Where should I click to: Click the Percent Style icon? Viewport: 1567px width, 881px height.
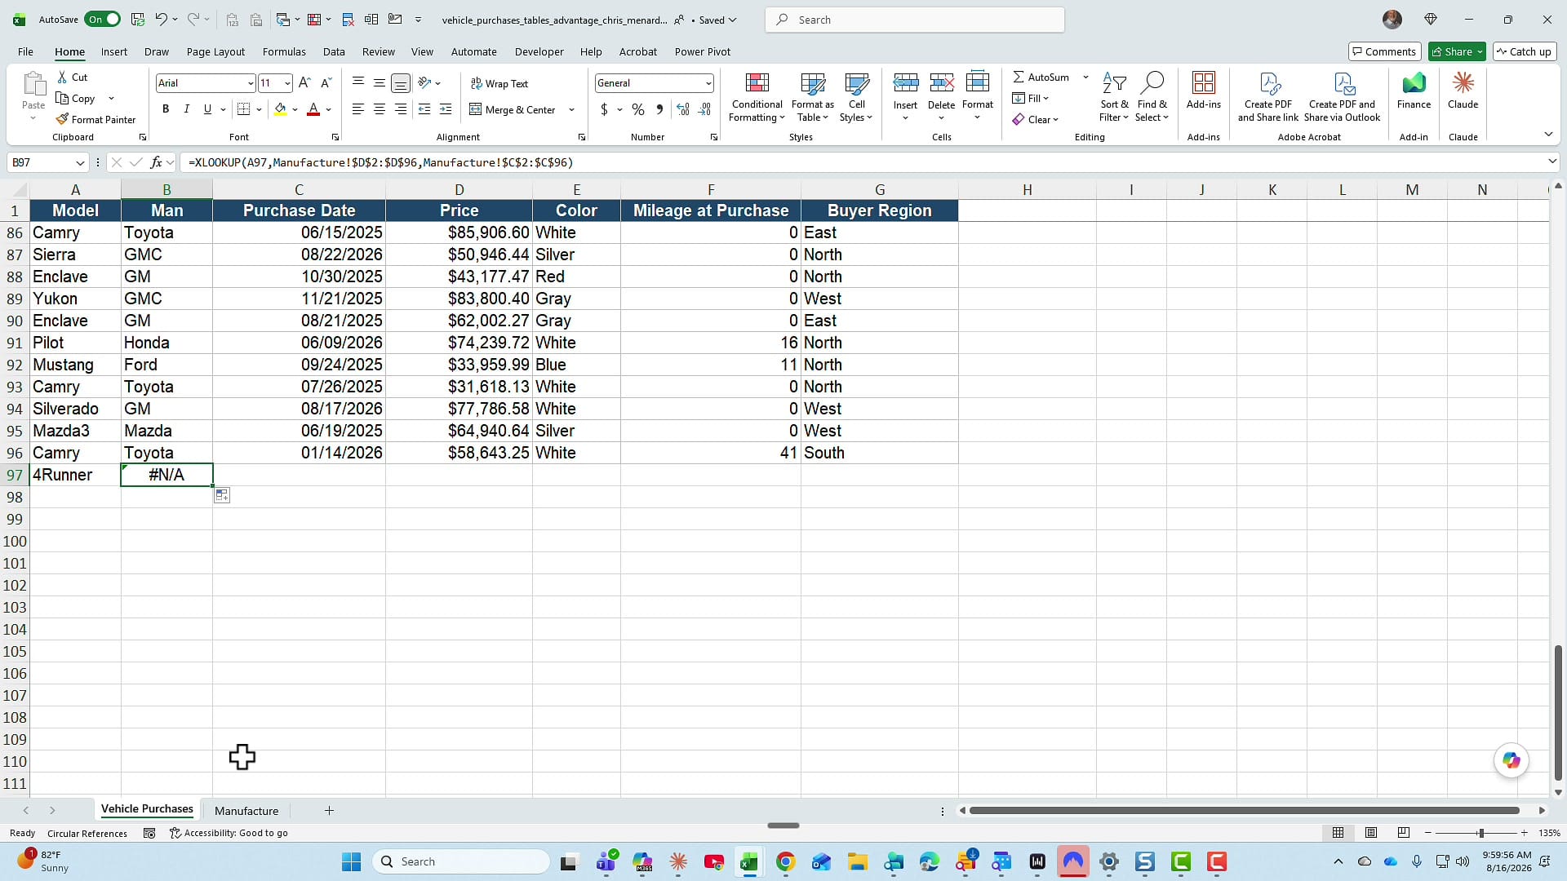click(638, 109)
